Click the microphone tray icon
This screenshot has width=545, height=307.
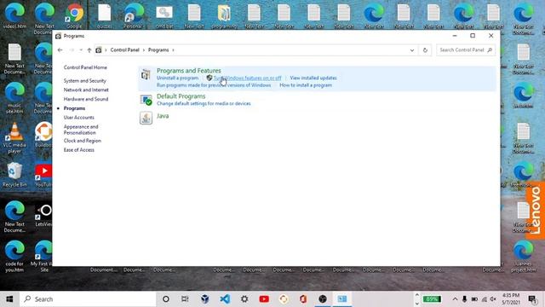click(465, 299)
